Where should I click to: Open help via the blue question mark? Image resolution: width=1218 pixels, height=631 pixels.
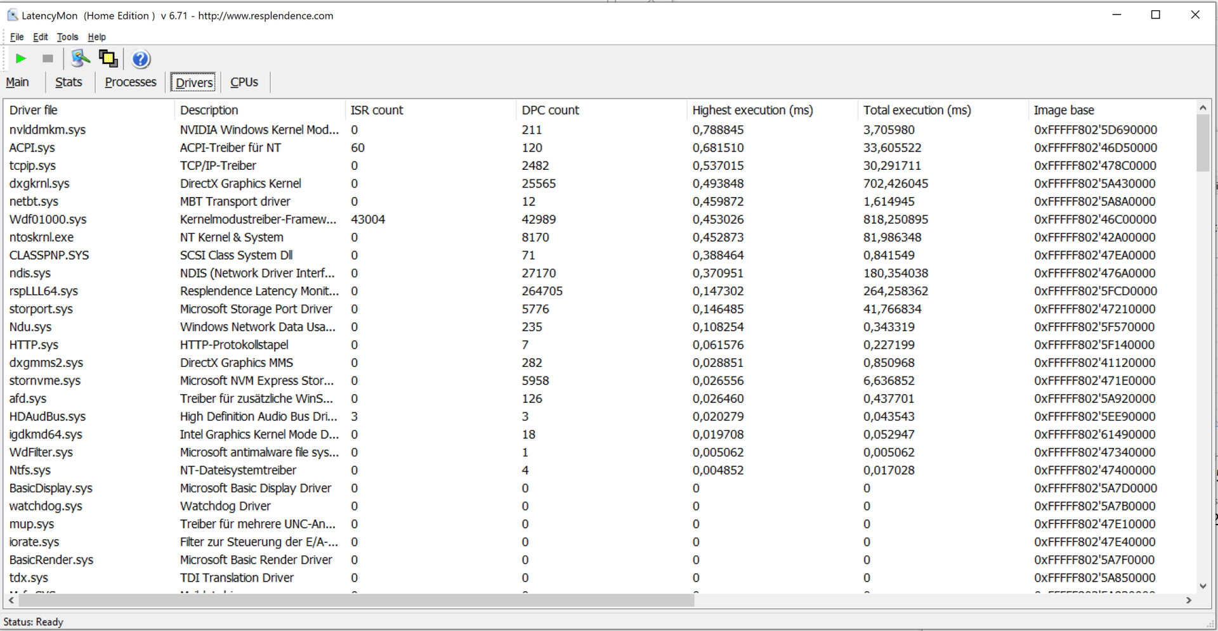click(x=141, y=60)
